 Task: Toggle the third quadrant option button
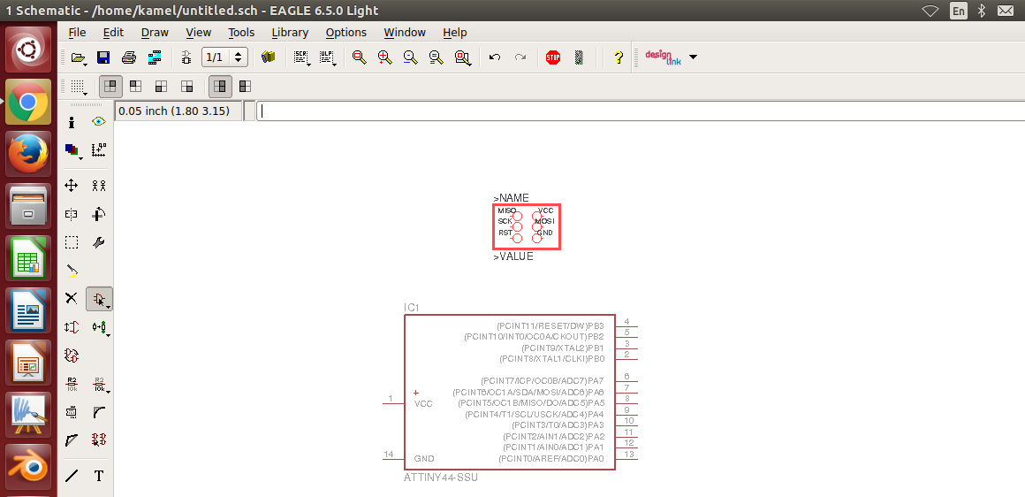[161, 86]
